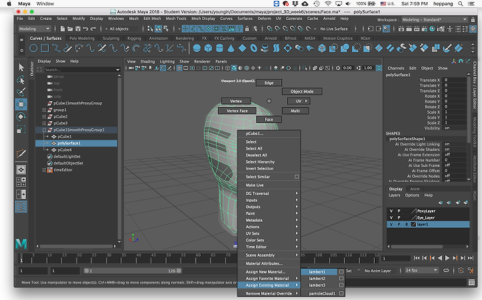Activate the Move tool

21,104
